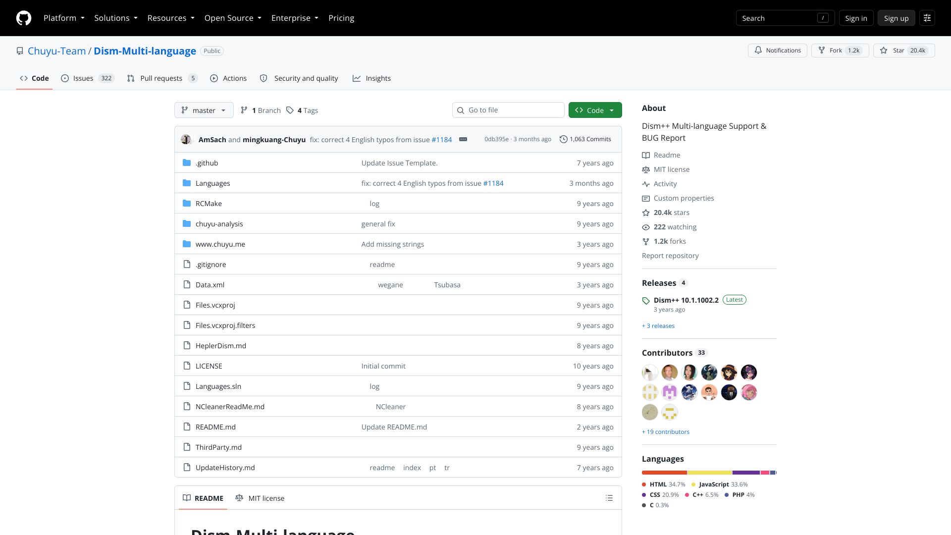This screenshot has width=951, height=535.
Task: Open issue #1184 link in the latest commit message
Action: point(442,140)
